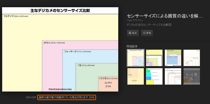The width and height of the screenshot is (210, 104).
Task: Open the 詳細 link beside copyright notice
Action: coord(92,97)
